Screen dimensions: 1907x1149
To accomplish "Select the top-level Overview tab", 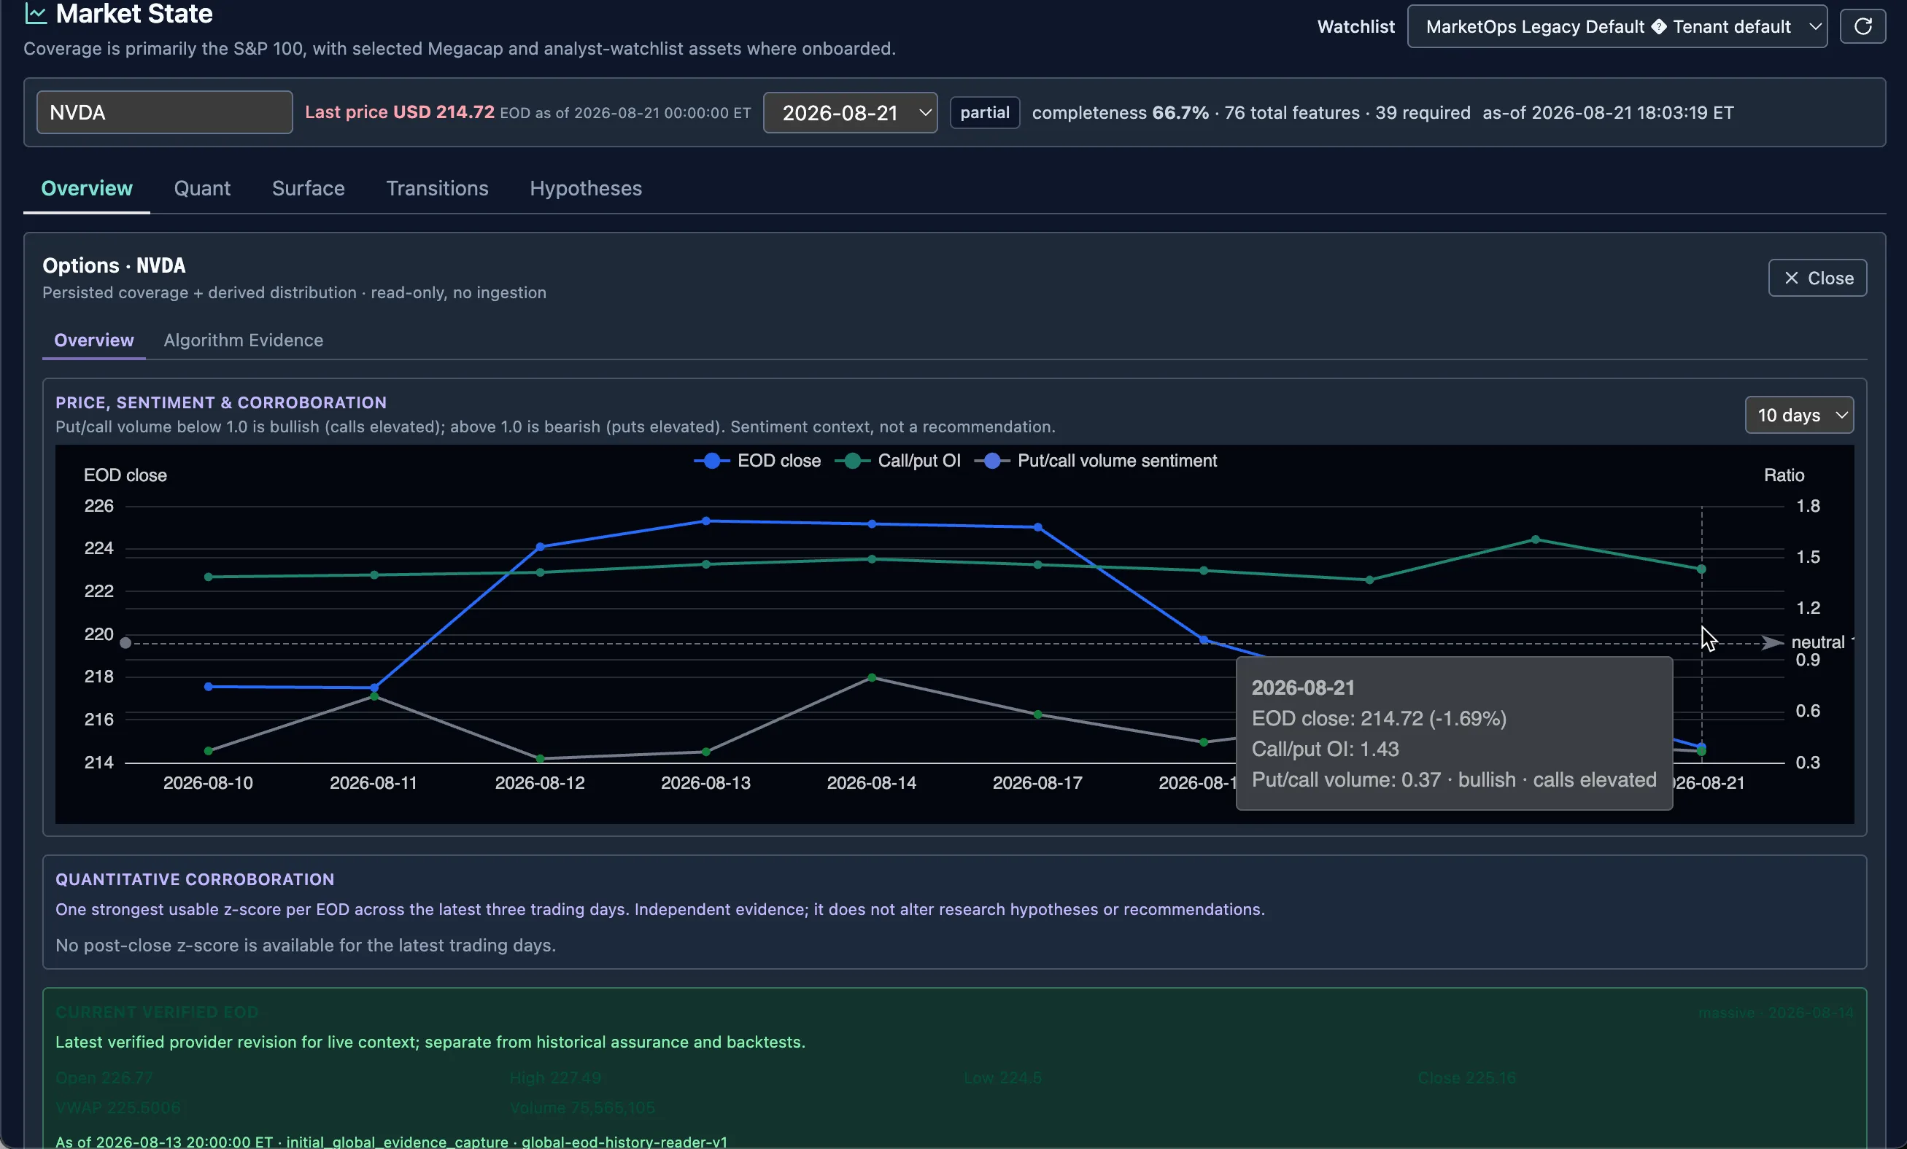I will pos(87,188).
